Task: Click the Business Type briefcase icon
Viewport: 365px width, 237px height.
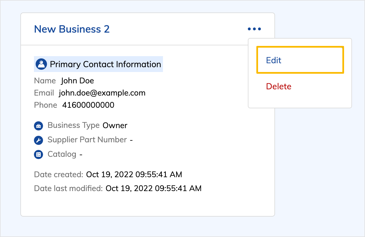Action: point(38,126)
